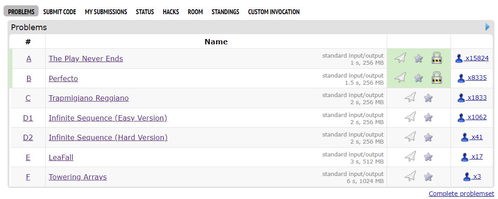Click the person icon next to x41
Image resolution: width=498 pixels, height=199 pixels.
[x=465, y=137]
